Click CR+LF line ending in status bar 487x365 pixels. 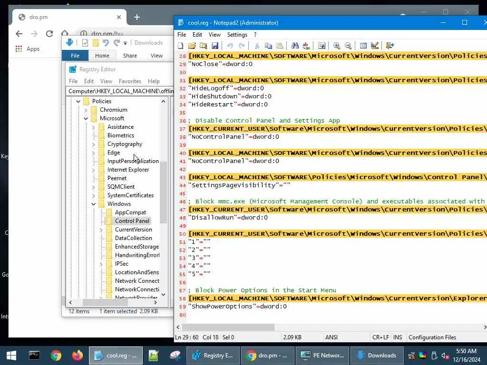pyautogui.click(x=380, y=337)
